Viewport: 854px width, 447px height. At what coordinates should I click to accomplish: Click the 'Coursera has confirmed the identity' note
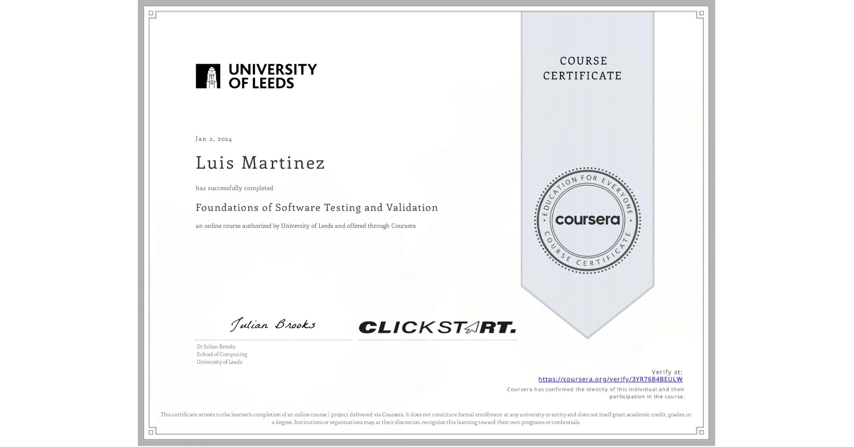[x=596, y=393]
